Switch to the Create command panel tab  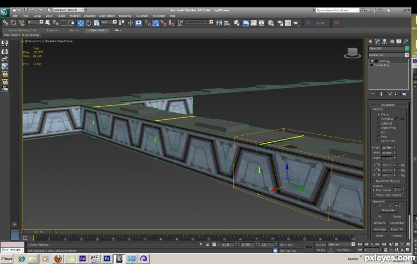[370, 42]
